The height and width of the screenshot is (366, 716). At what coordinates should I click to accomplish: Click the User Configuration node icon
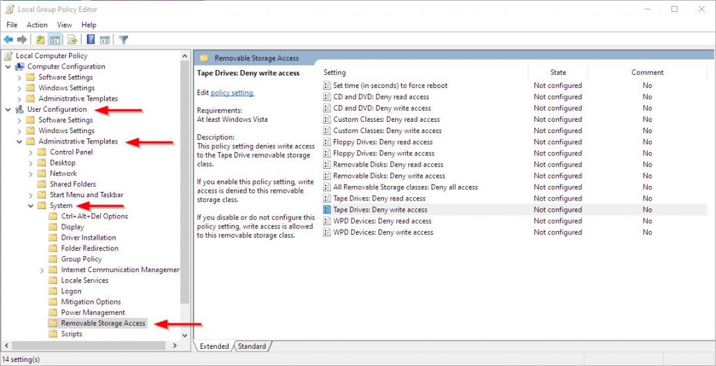[x=20, y=109]
